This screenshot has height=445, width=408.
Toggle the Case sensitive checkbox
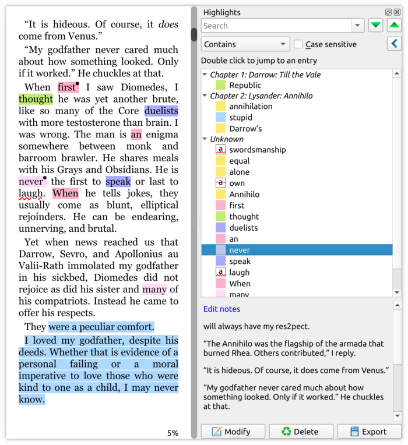click(x=298, y=44)
